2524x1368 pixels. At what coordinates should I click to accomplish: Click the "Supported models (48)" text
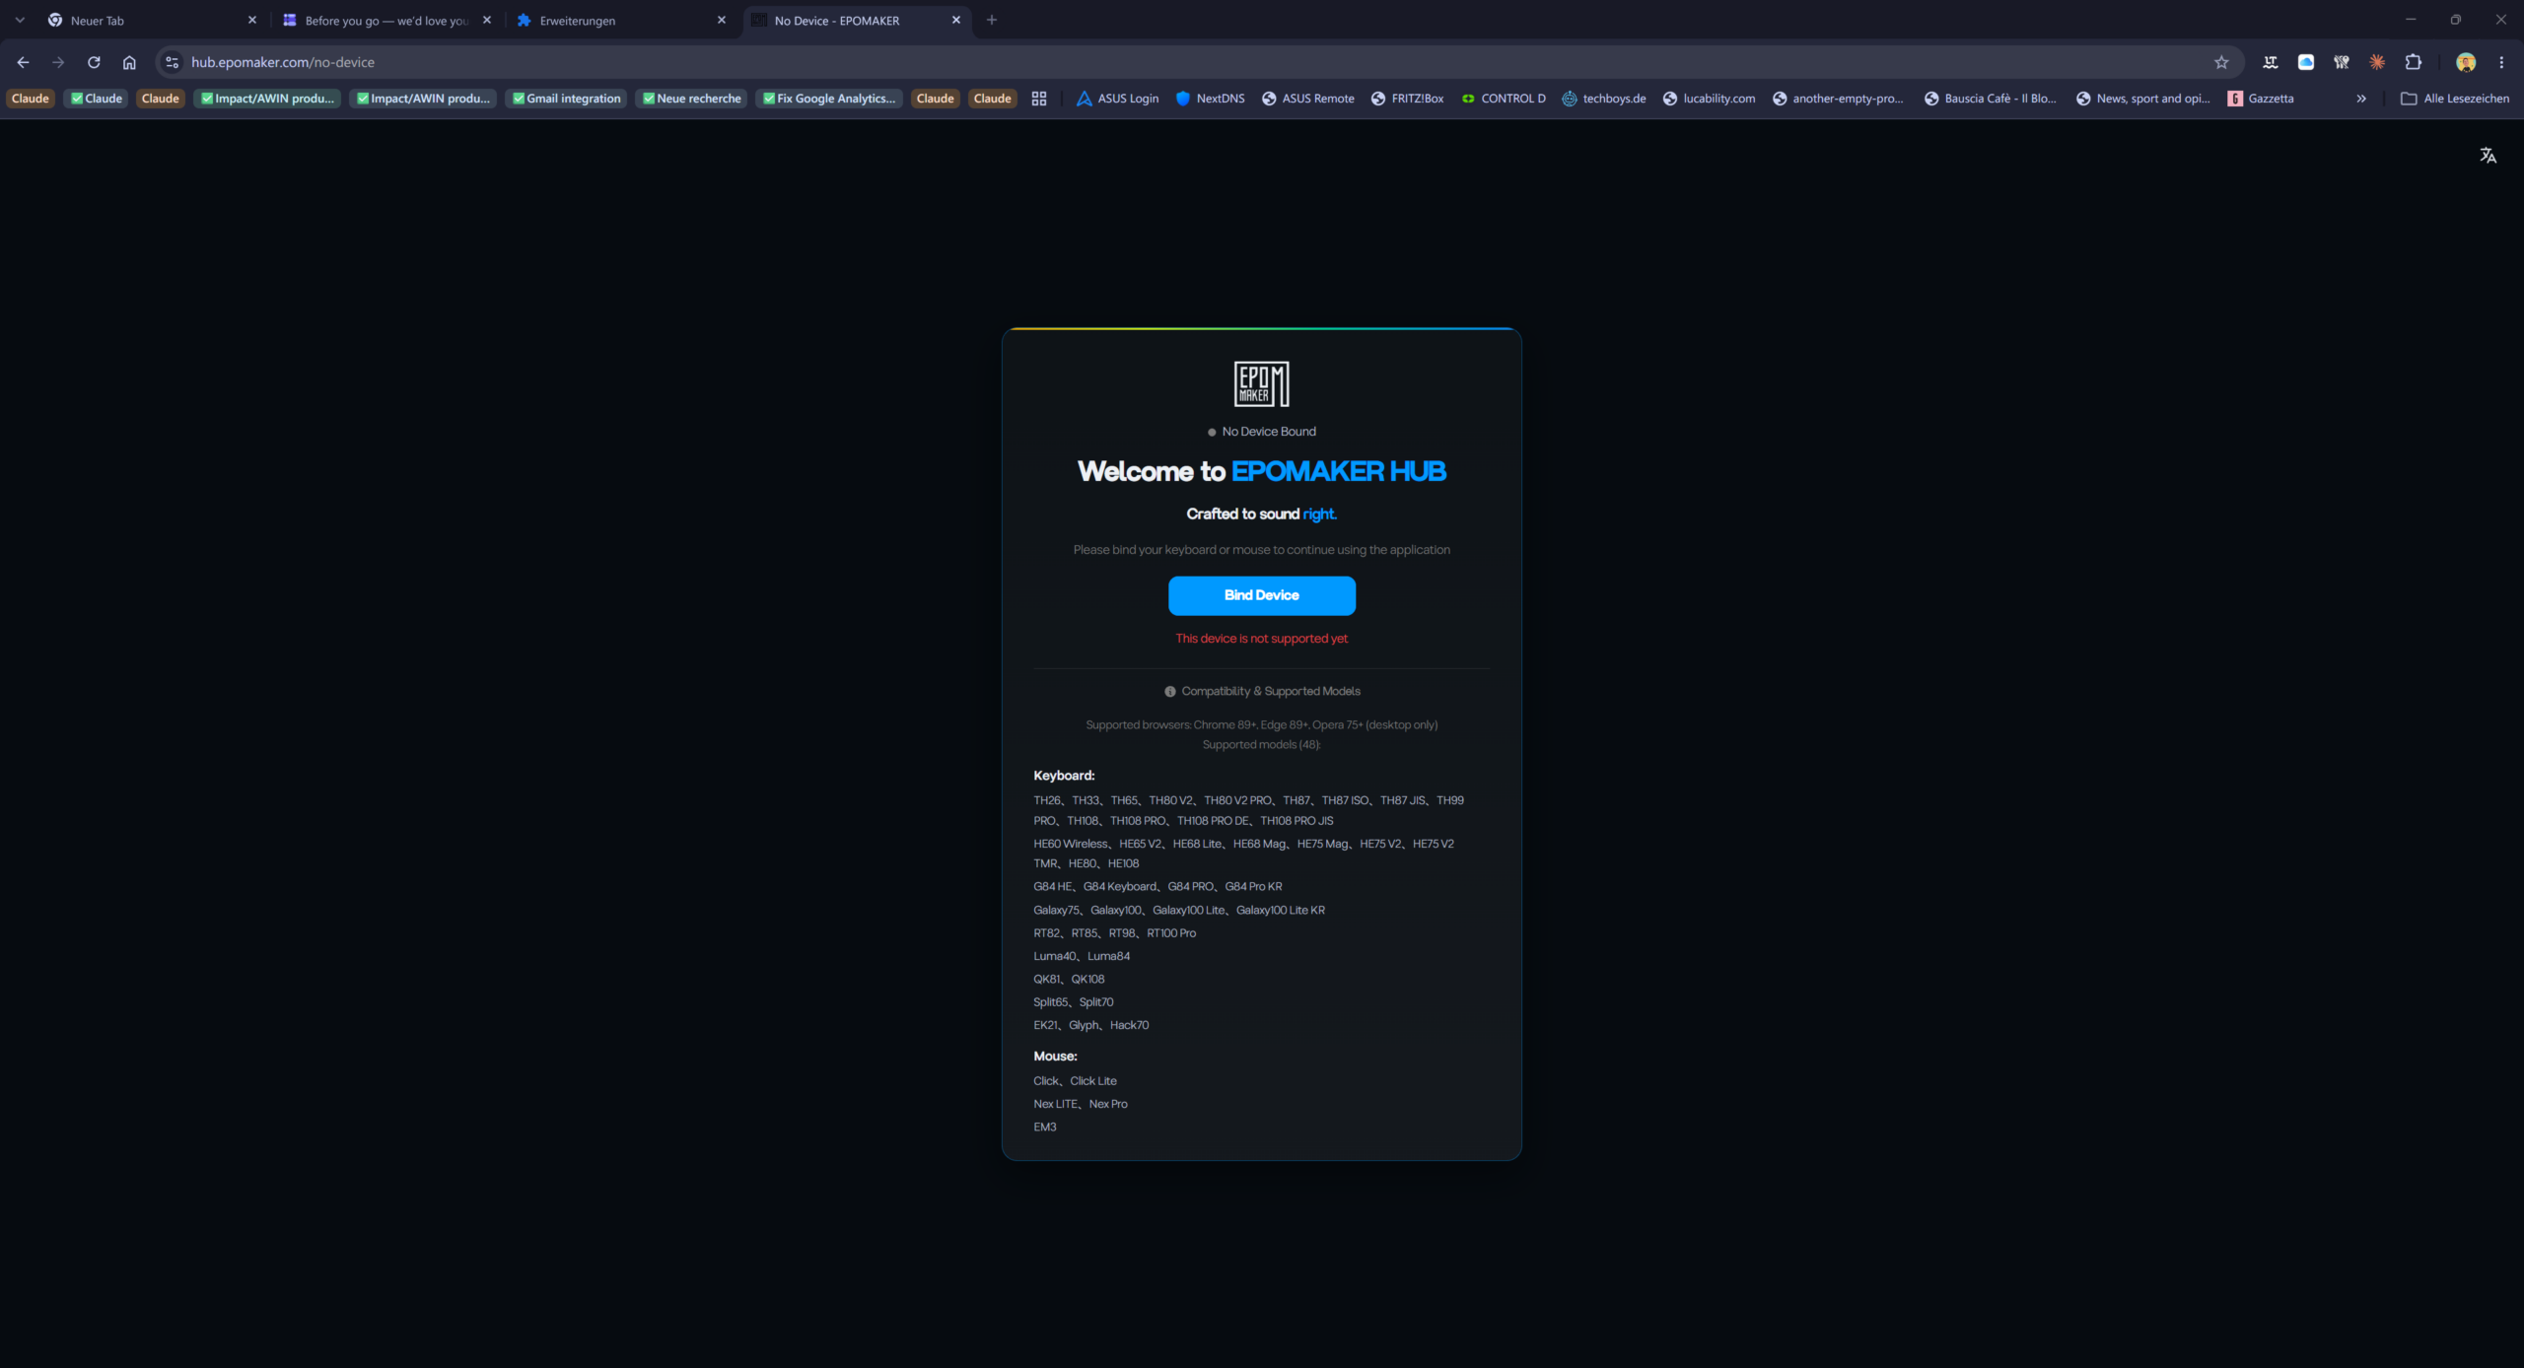pyautogui.click(x=1262, y=745)
